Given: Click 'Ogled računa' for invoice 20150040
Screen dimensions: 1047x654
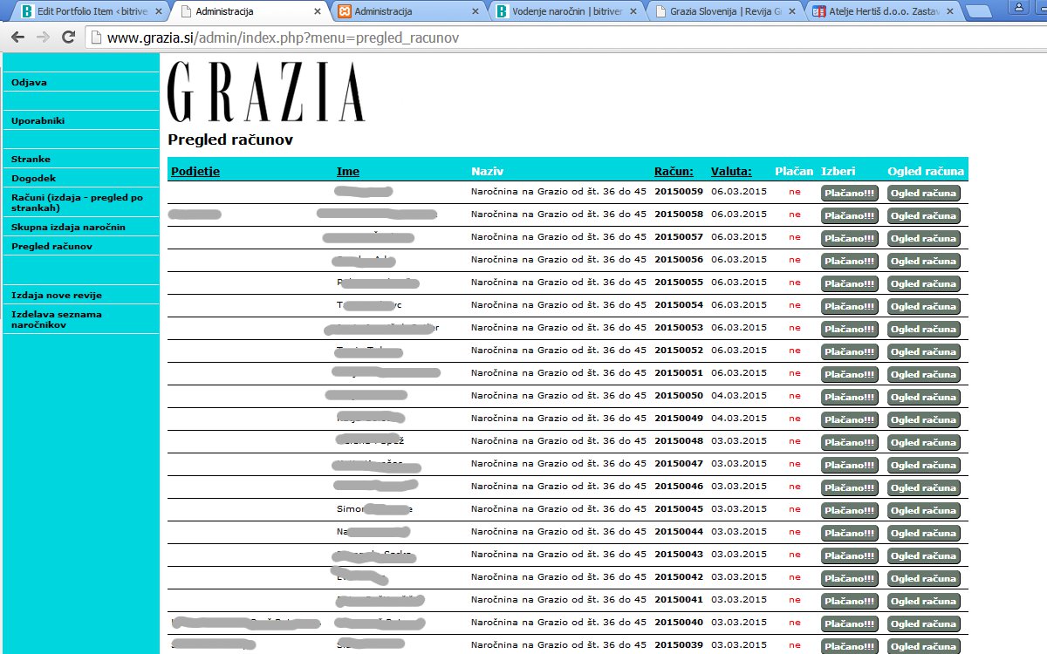Looking at the screenshot, I should (924, 623).
